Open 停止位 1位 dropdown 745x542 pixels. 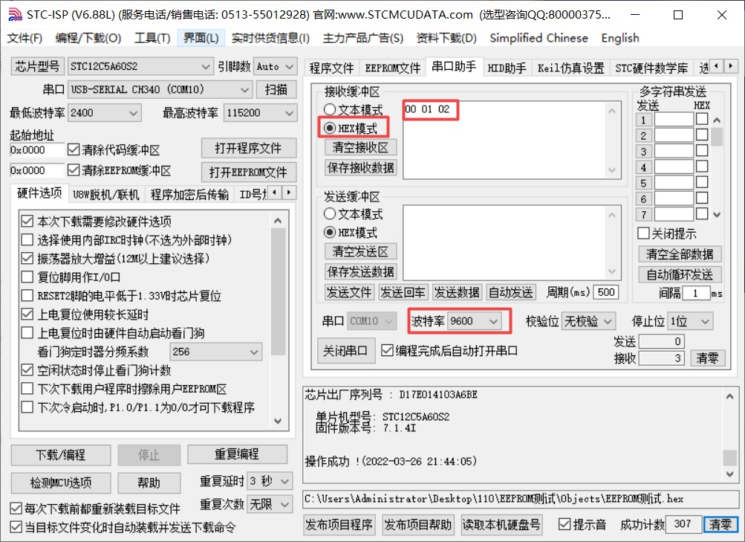690,321
